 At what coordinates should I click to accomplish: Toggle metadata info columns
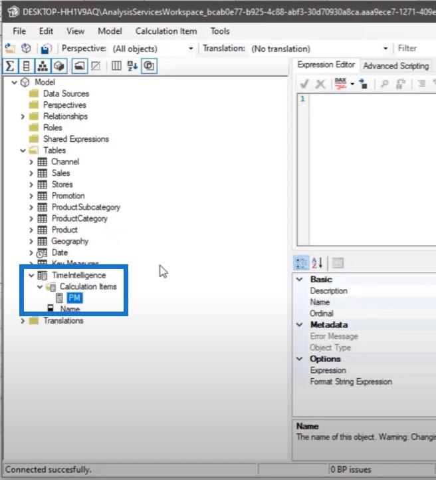click(x=116, y=66)
